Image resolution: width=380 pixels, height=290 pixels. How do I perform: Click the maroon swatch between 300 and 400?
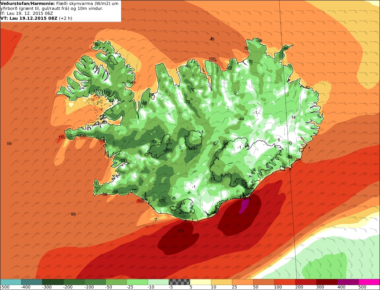pyautogui.click(x=327, y=282)
